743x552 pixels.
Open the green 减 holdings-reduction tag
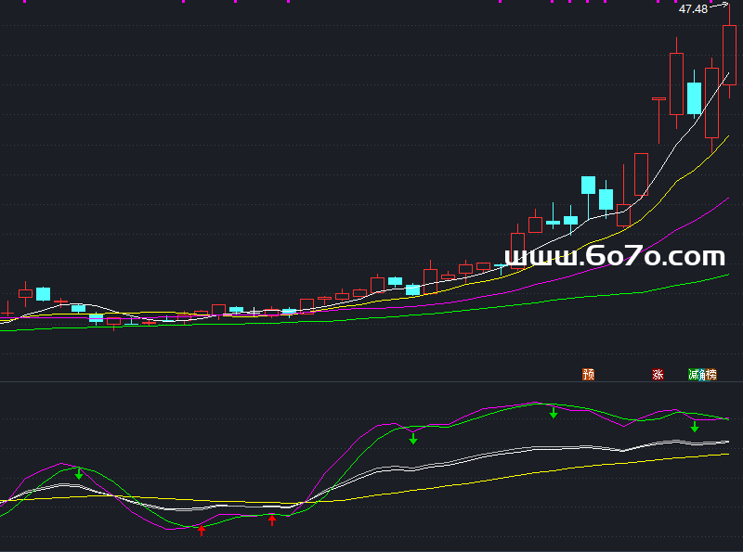coord(694,375)
